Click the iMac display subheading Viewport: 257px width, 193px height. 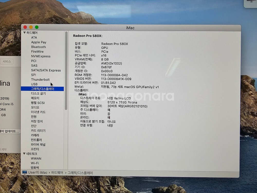tap(83, 94)
